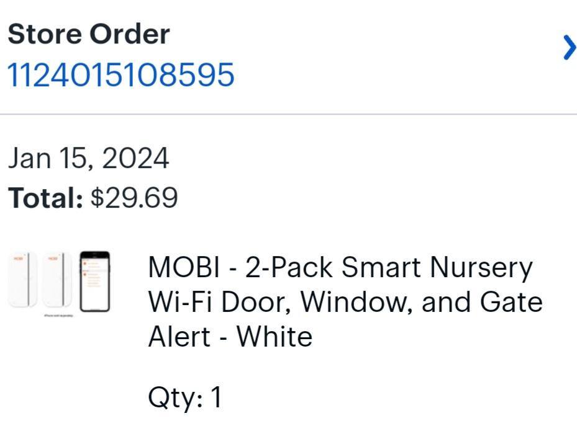Viewport: 577px width, 434px height.
Task: Click the Total label
Action: [x=45, y=198]
